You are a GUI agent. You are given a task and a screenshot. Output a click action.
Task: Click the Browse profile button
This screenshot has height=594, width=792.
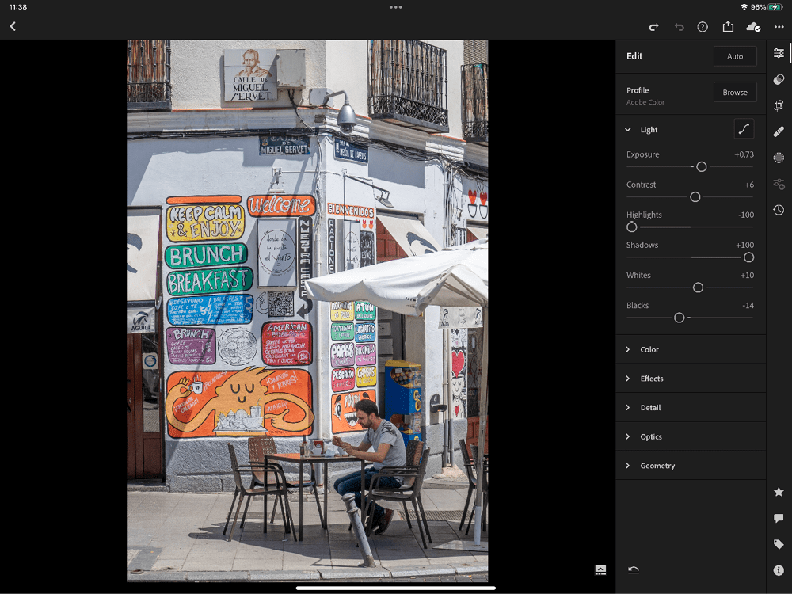(735, 92)
